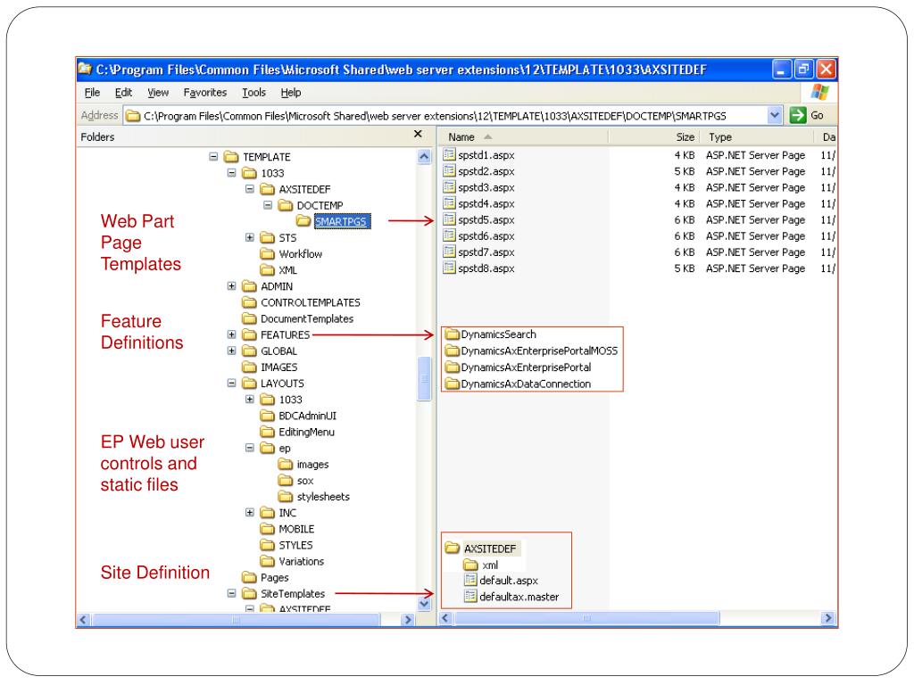
Task: Click the MOBILE folder icon
Action: click(x=268, y=529)
